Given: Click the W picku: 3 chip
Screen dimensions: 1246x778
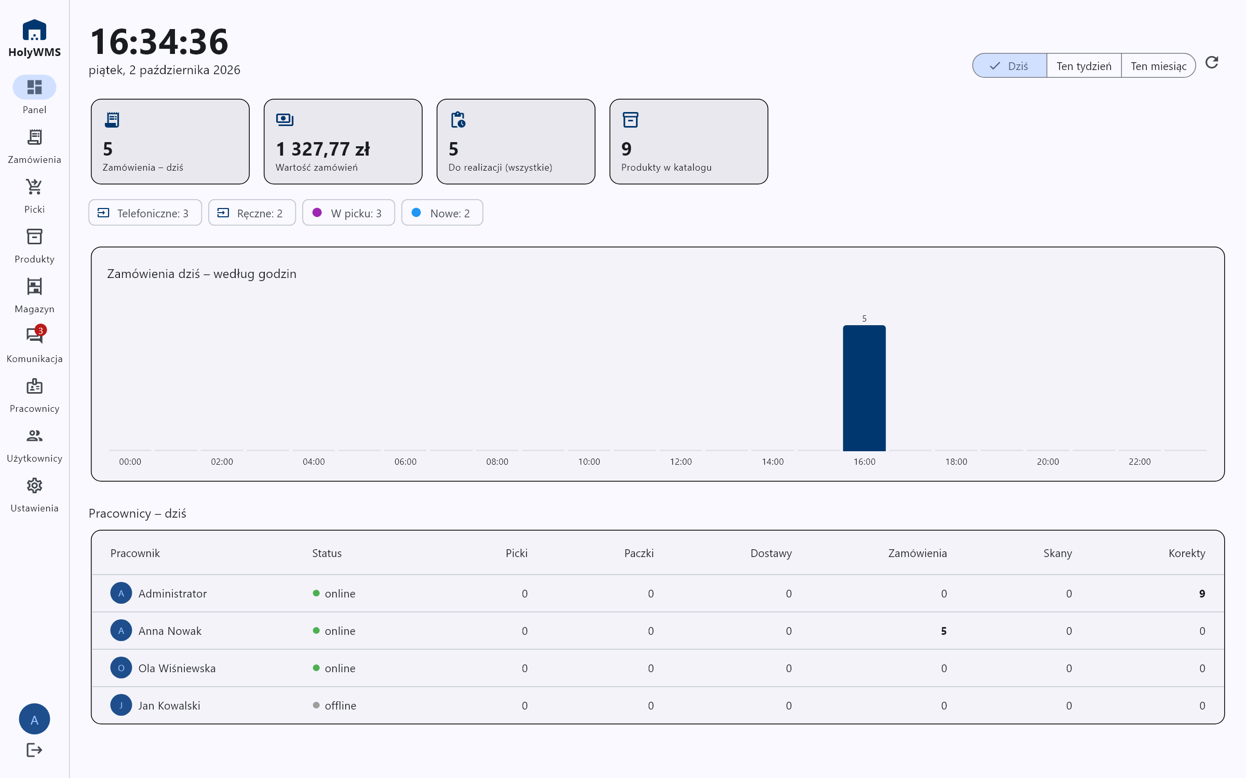Looking at the screenshot, I should [349, 213].
